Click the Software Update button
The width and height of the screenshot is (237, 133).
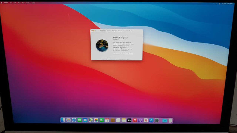[x=128, y=54]
